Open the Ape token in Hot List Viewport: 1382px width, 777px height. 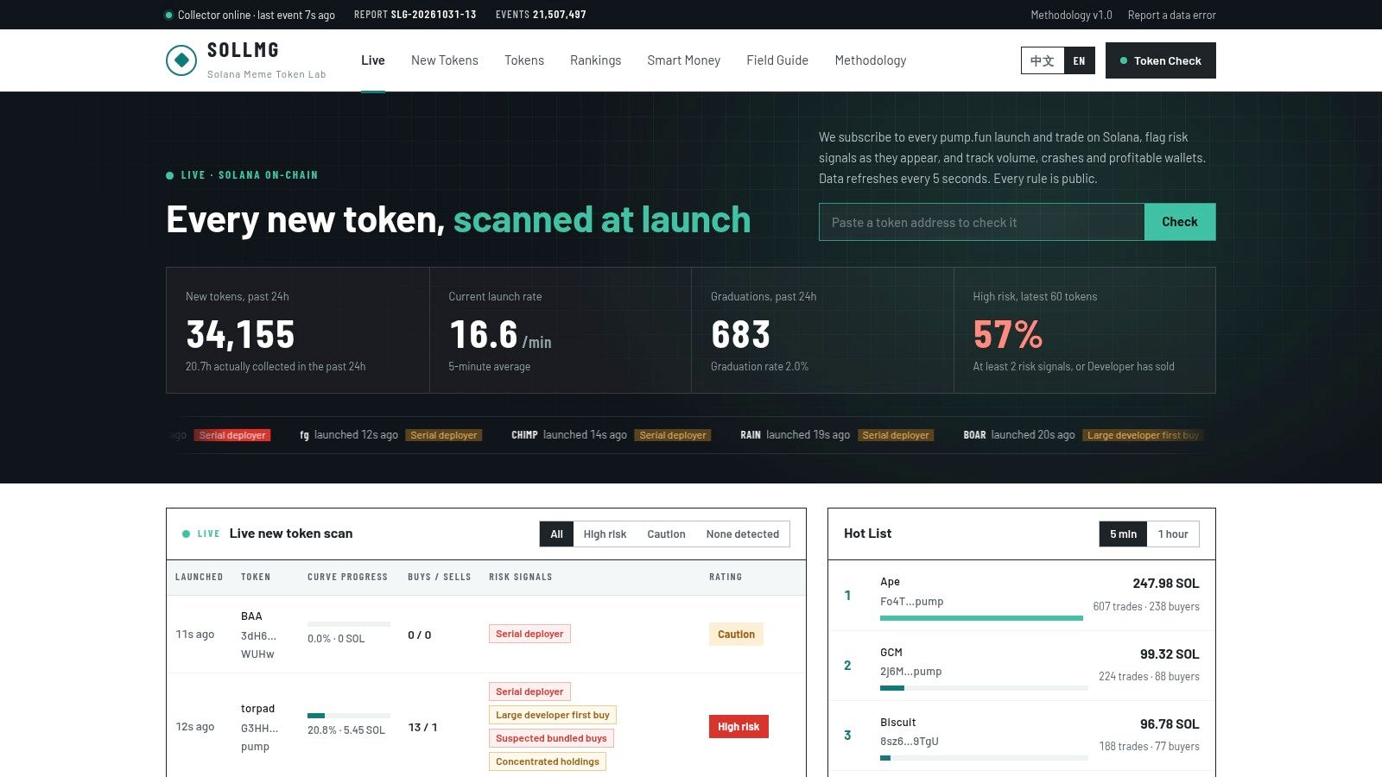tap(890, 582)
